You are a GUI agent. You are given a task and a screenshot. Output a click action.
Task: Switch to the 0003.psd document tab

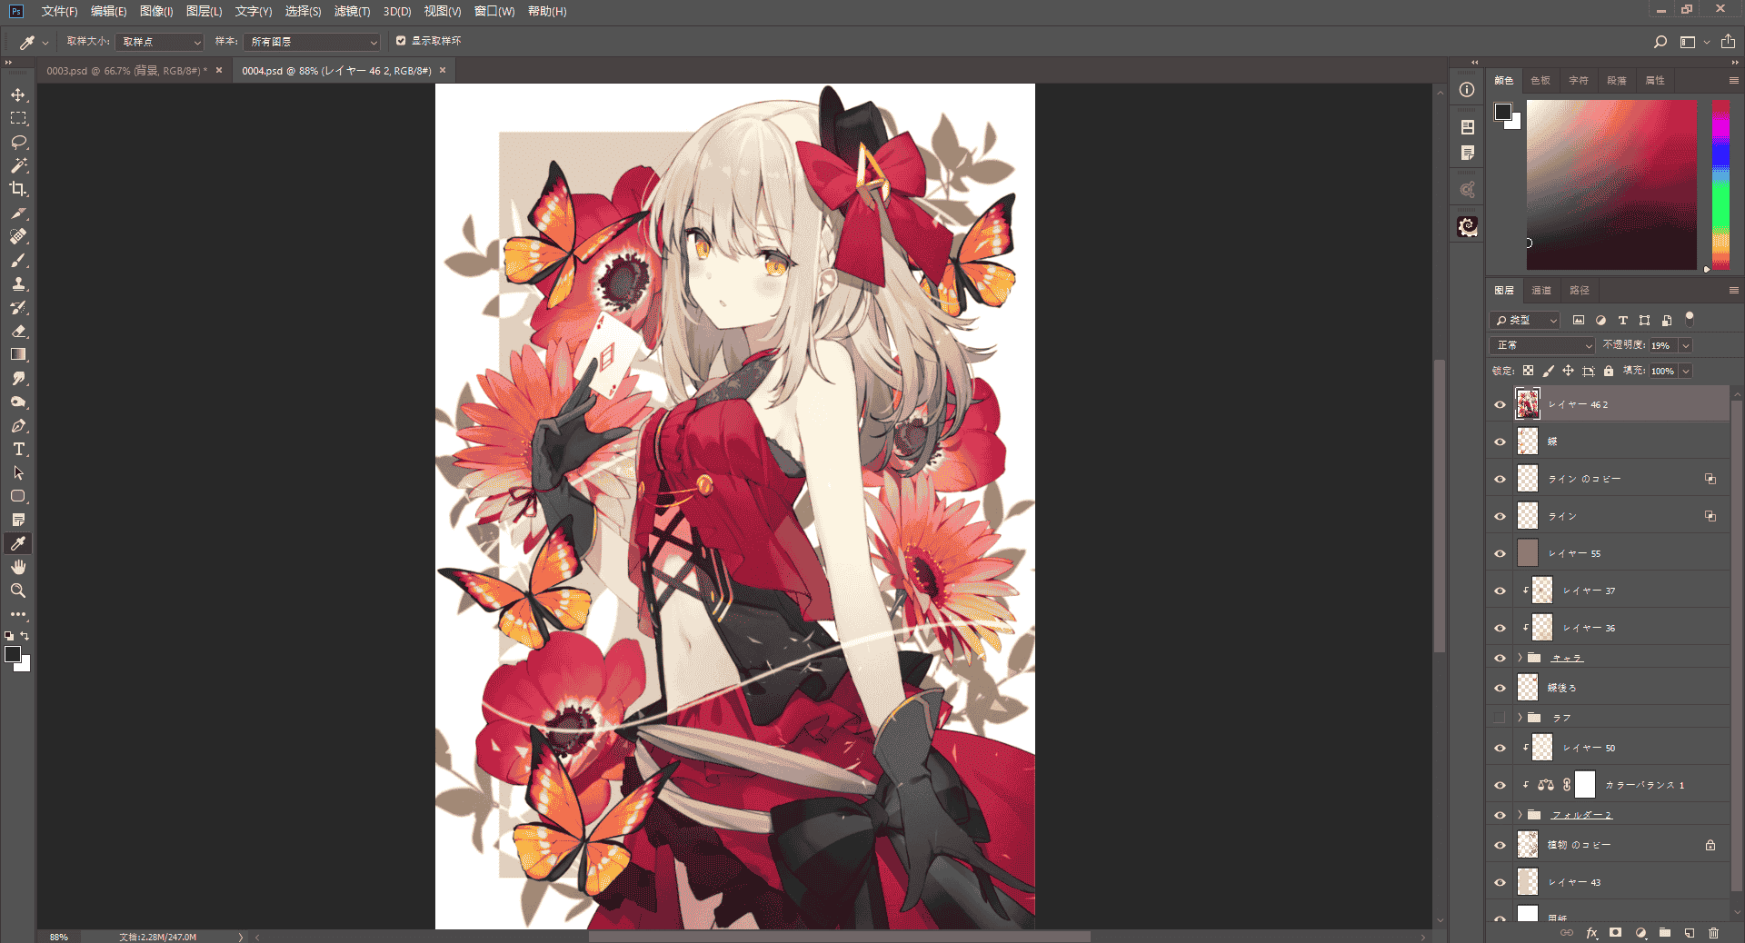coord(126,70)
